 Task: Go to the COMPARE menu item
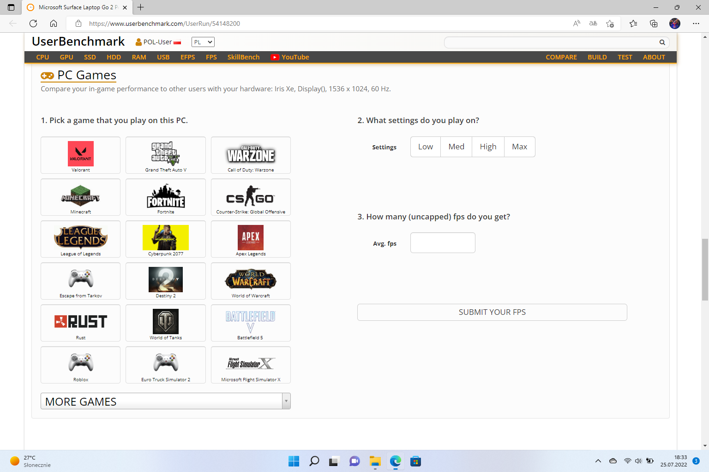(561, 57)
